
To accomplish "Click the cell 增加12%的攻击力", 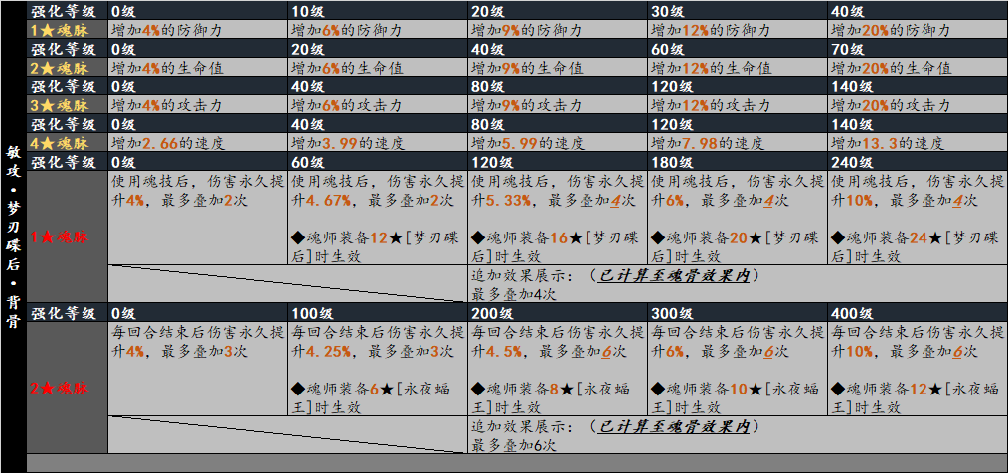I will tap(738, 105).
